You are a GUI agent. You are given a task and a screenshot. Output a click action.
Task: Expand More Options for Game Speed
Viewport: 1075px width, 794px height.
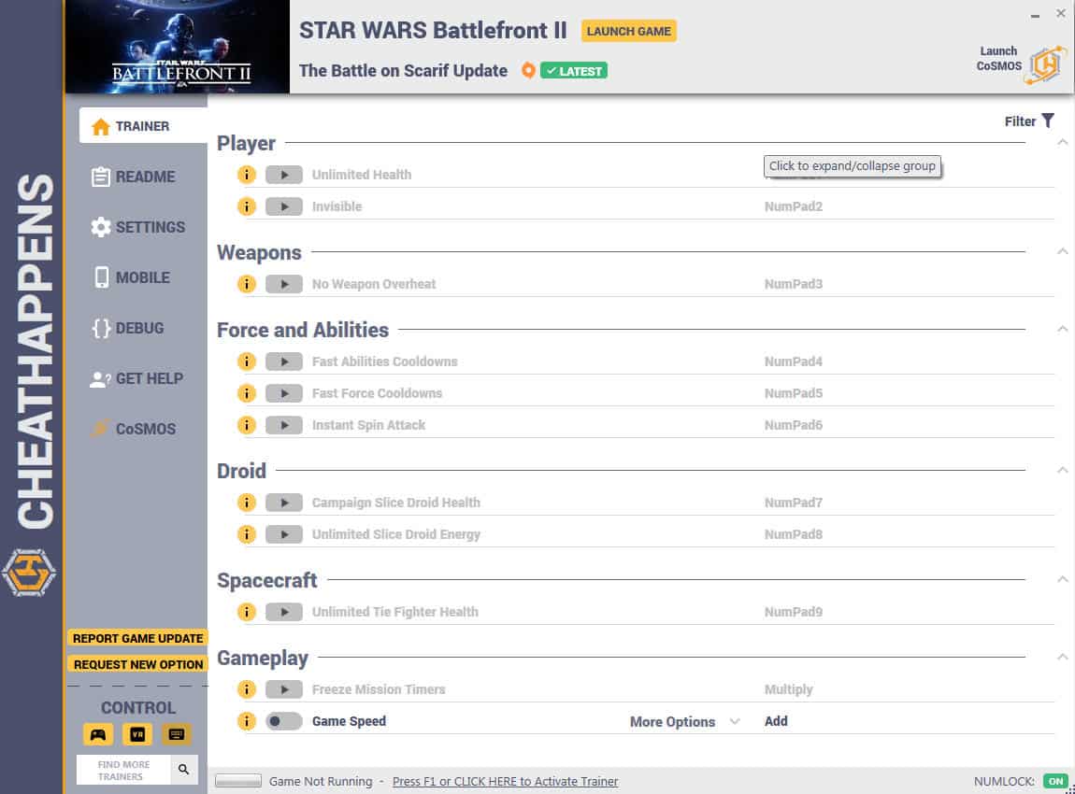(x=684, y=721)
